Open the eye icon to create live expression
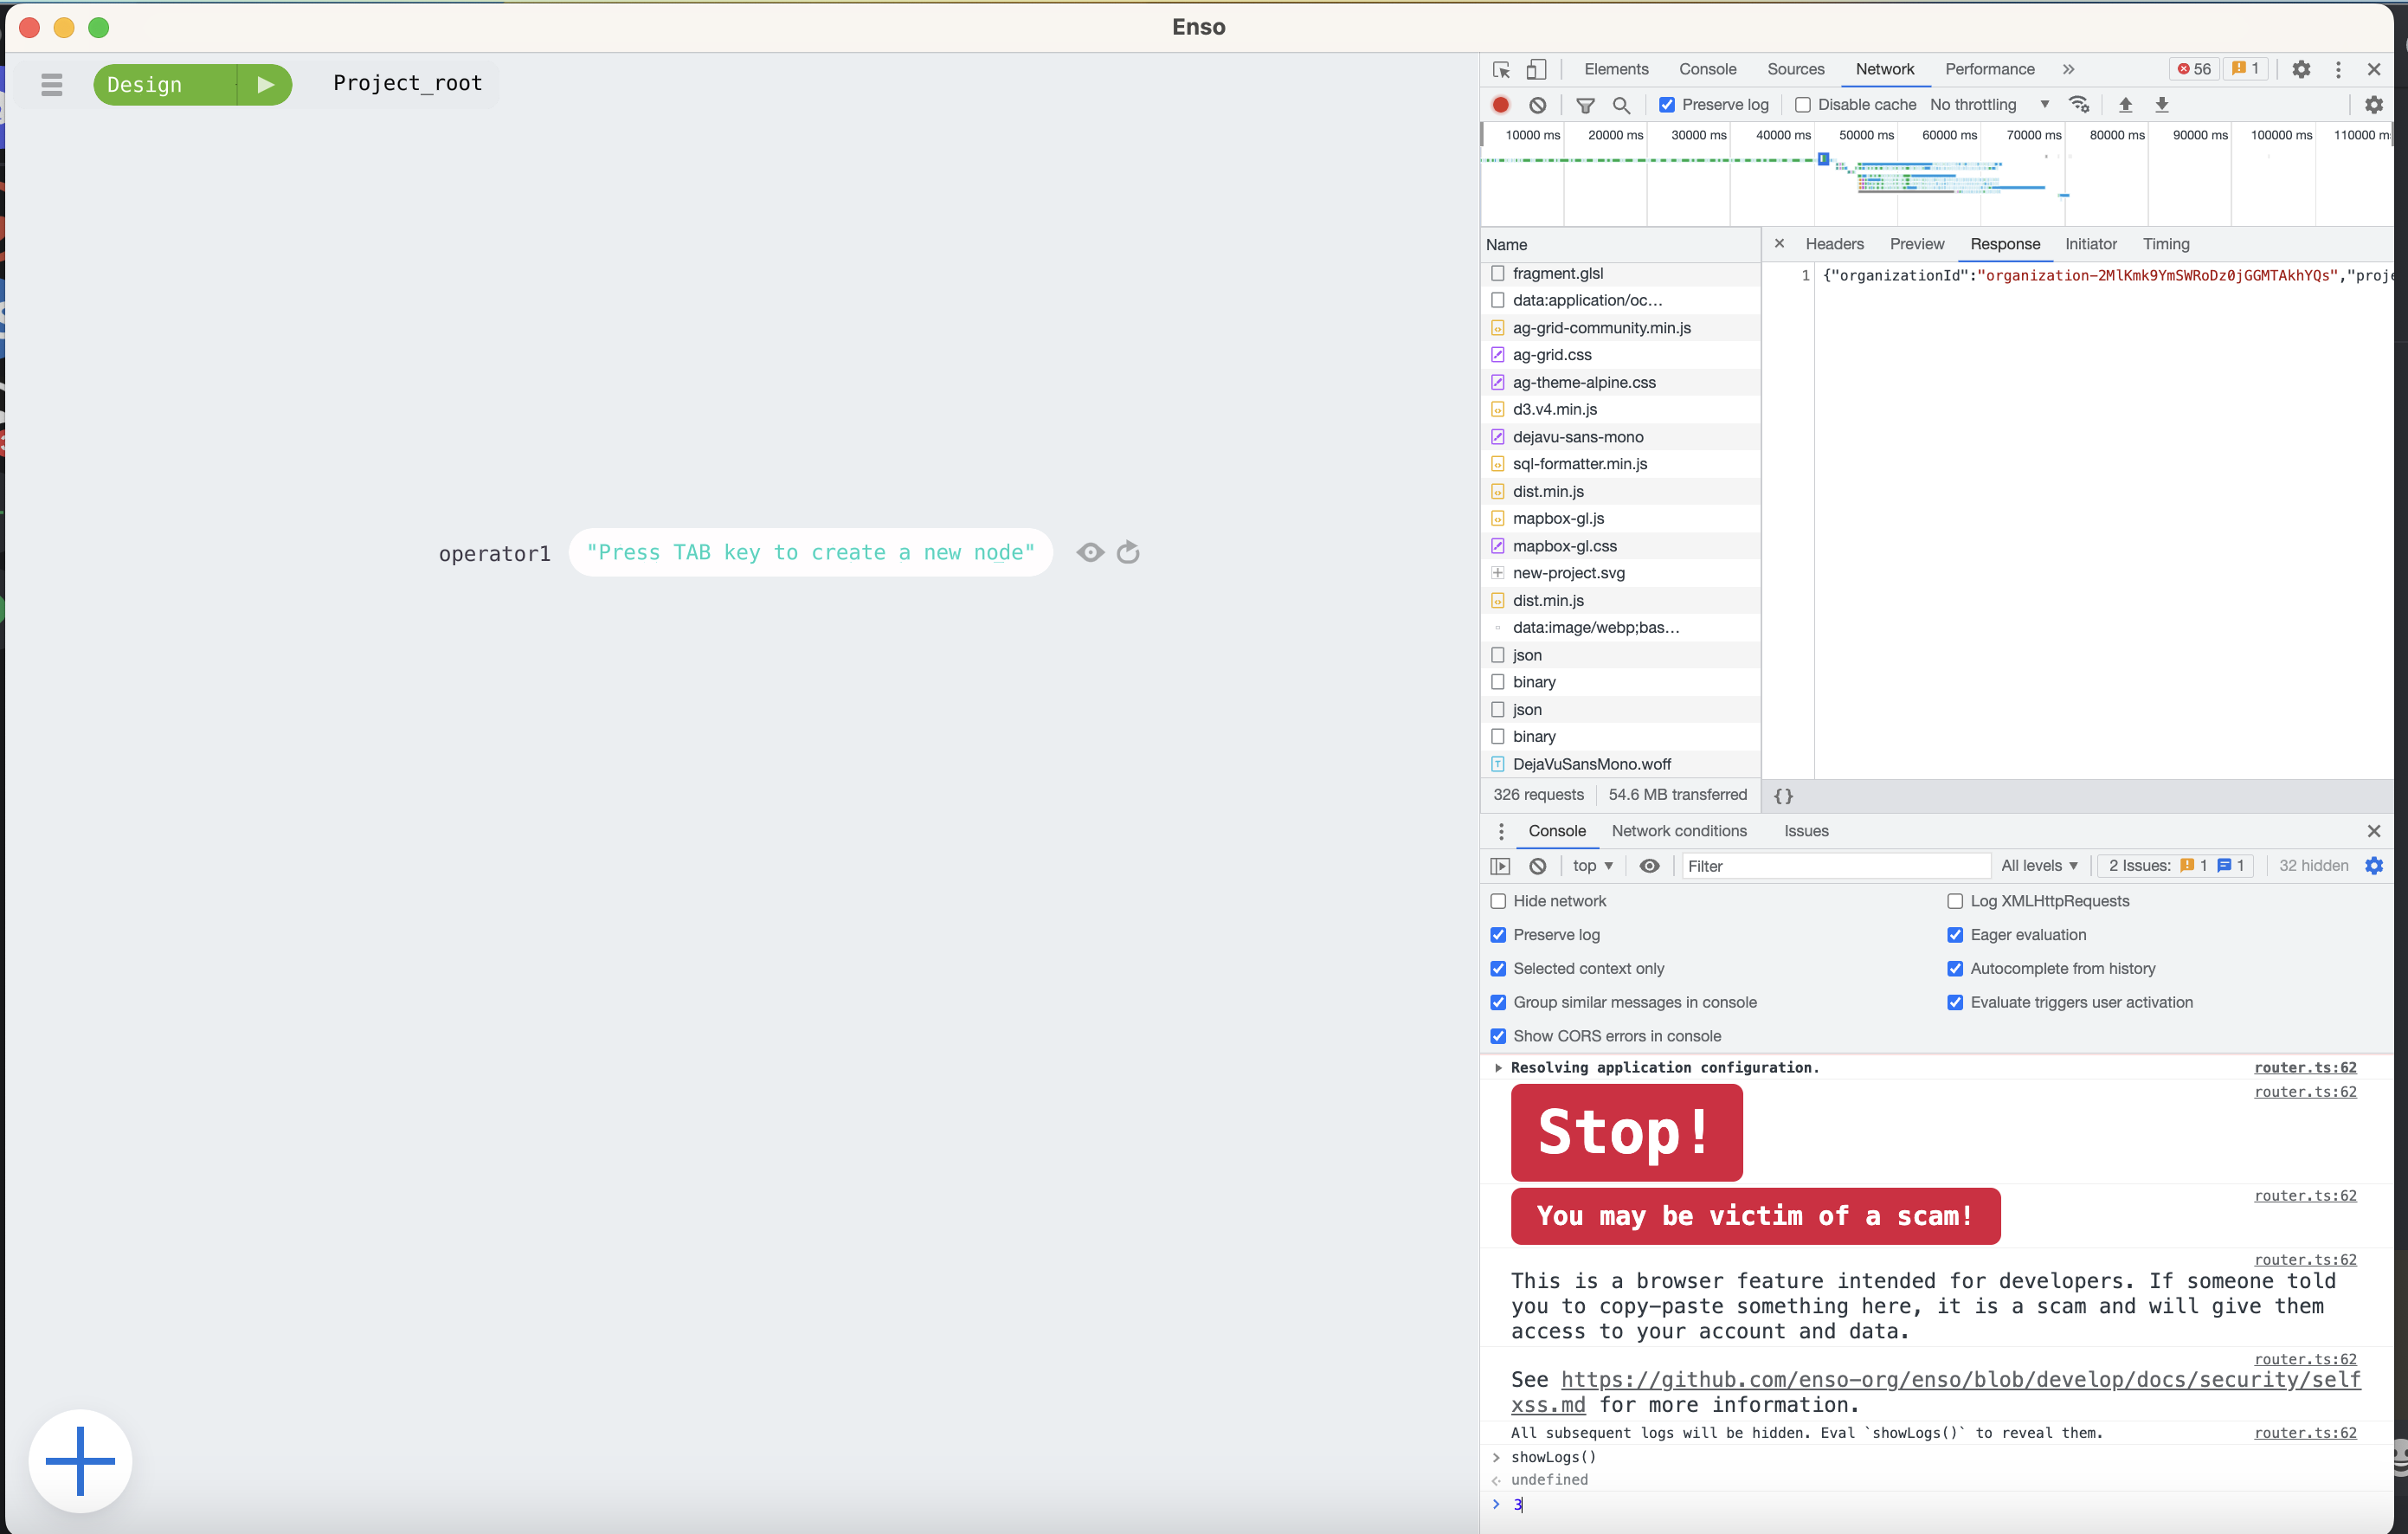The height and width of the screenshot is (1534, 2408). [1650, 865]
